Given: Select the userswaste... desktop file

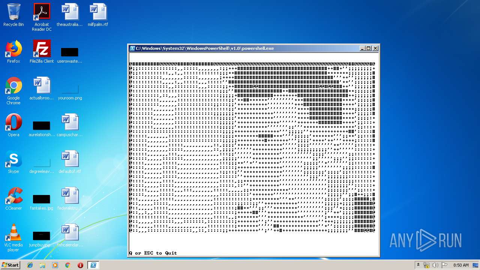Looking at the screenshot, I should 70,55.
